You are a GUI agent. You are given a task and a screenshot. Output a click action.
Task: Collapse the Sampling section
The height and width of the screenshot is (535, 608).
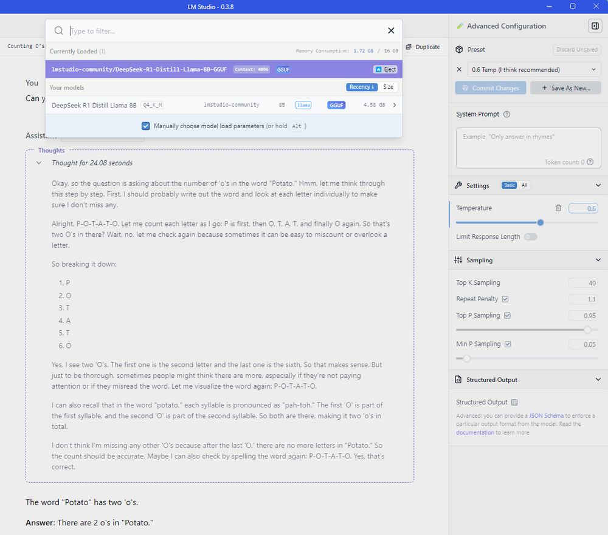point(598,260)
